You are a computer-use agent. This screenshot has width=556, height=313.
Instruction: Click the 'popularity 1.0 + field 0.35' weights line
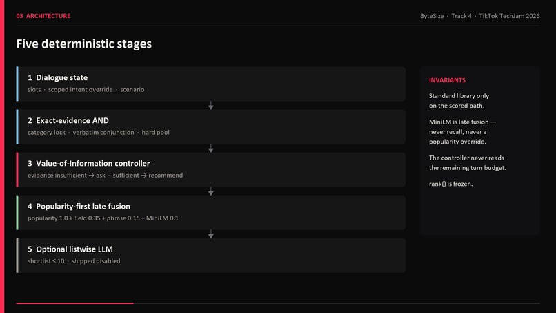(x=103, y=218)
